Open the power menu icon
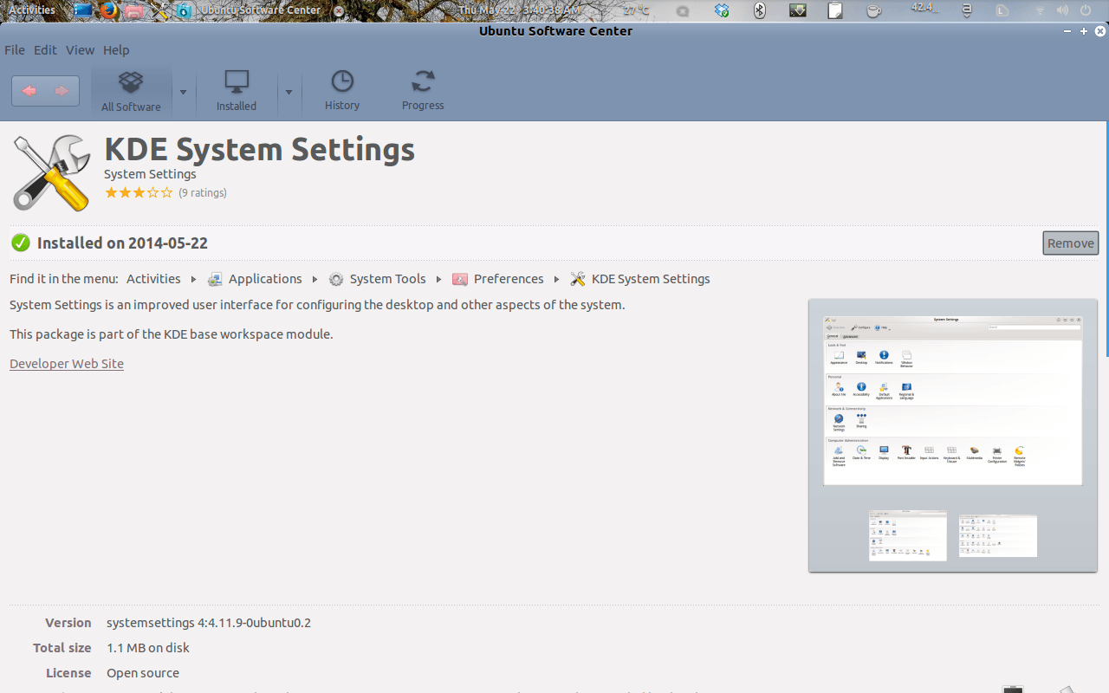This screenshot has height=693, width=1109. click(x=1085, y=10)
